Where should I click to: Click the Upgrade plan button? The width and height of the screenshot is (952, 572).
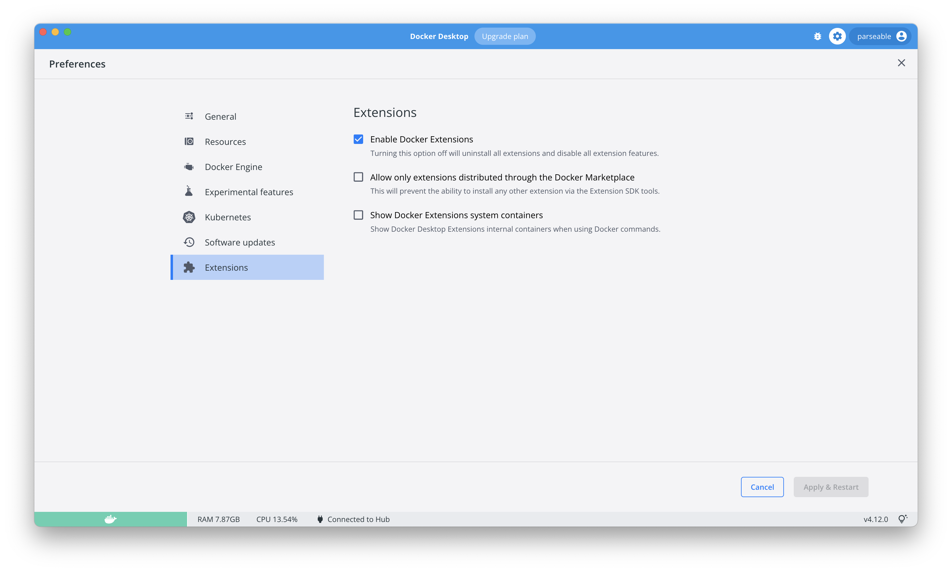(505, 36)
